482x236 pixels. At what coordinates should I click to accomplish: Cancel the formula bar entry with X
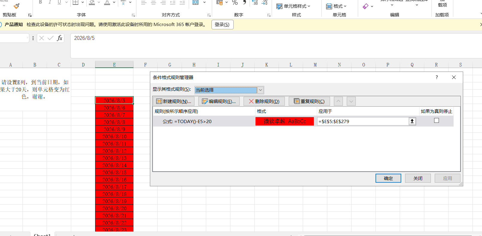coord(42,38)
